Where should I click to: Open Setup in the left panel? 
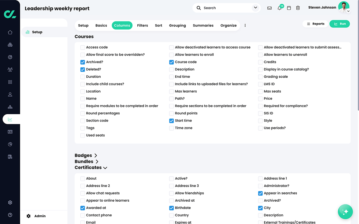(x=45, y=32)
